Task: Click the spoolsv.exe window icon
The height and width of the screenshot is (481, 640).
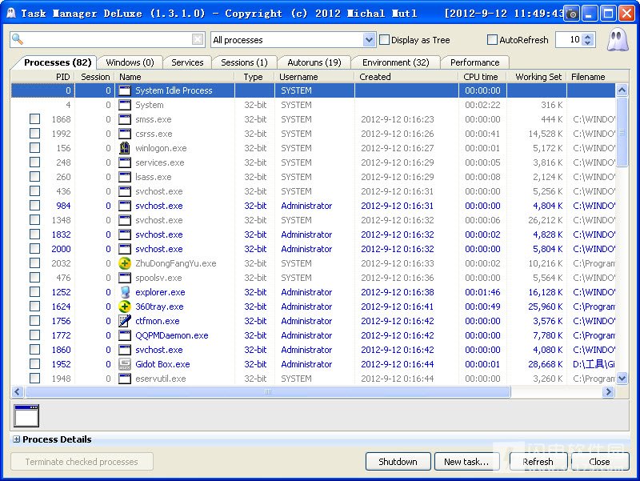Action: pyautogui.click(x=125, y=278)
